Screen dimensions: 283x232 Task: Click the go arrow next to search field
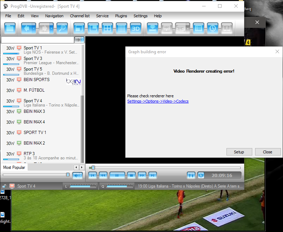(78, 40)
